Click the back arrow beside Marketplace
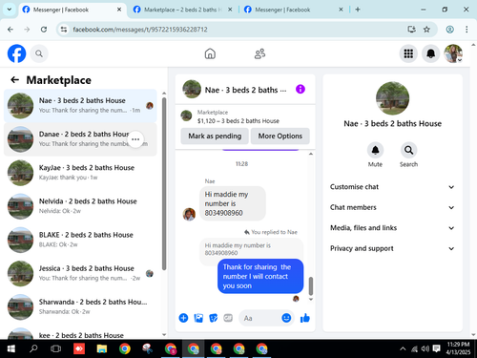 (x=15, y=80)
